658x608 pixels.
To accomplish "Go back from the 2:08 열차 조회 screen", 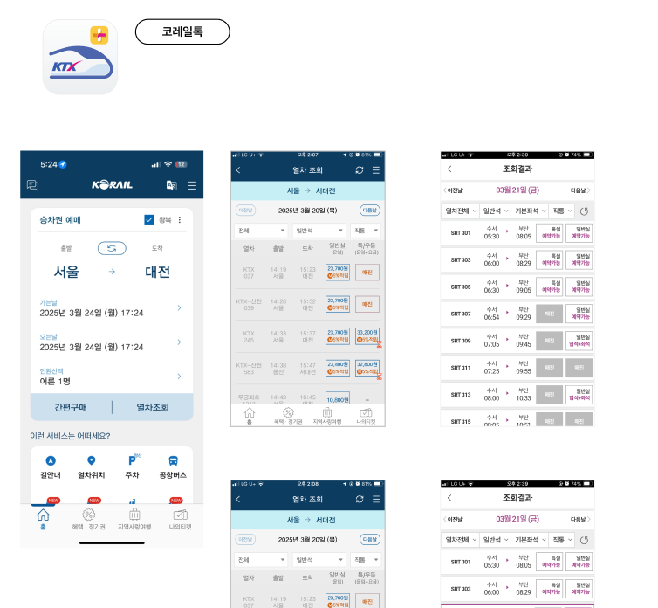I will point(238,499).
